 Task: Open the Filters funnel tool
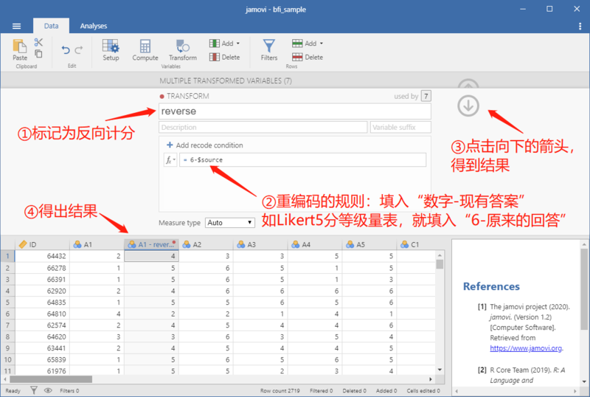tap(269, 50)
